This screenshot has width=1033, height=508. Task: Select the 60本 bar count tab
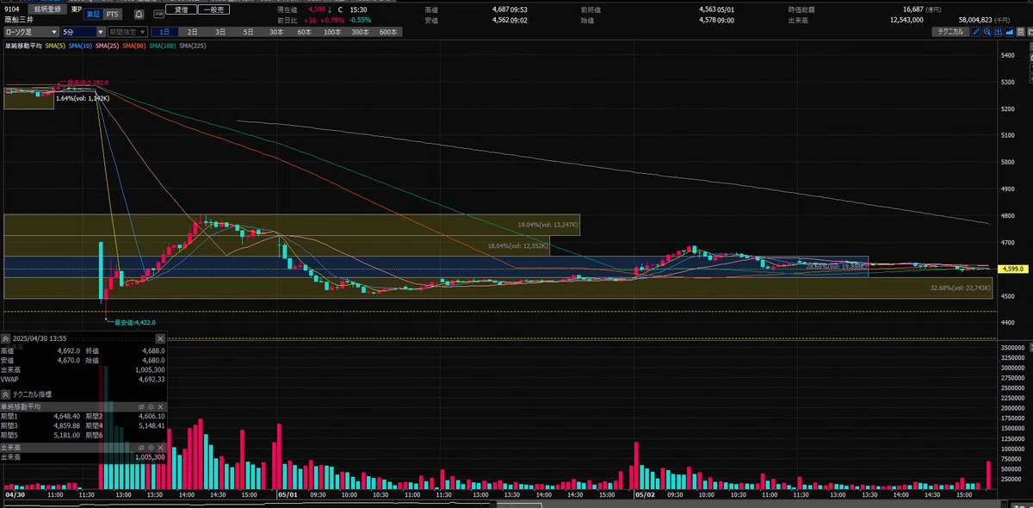(x=304, y=32)
